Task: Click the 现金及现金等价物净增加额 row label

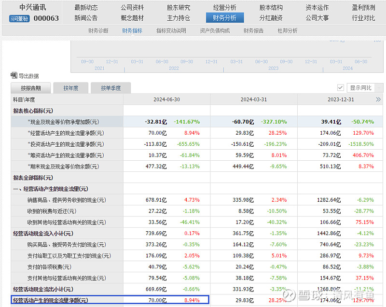Action: click(63, 122)
